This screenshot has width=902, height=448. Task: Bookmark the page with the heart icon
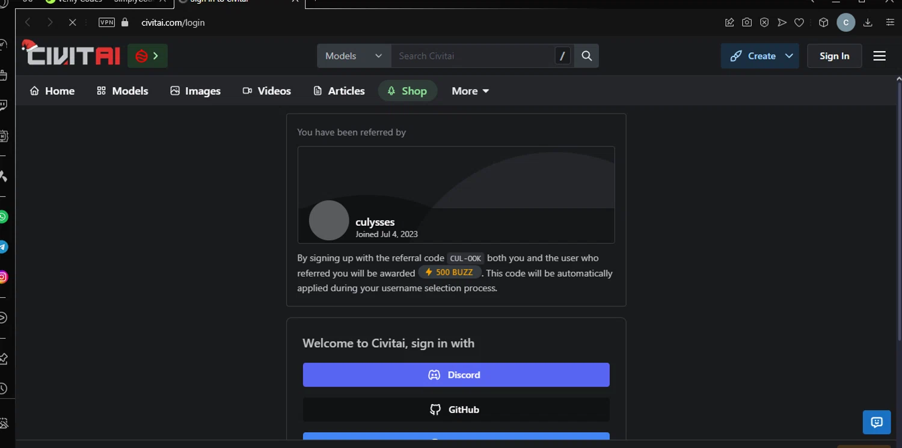799,22
